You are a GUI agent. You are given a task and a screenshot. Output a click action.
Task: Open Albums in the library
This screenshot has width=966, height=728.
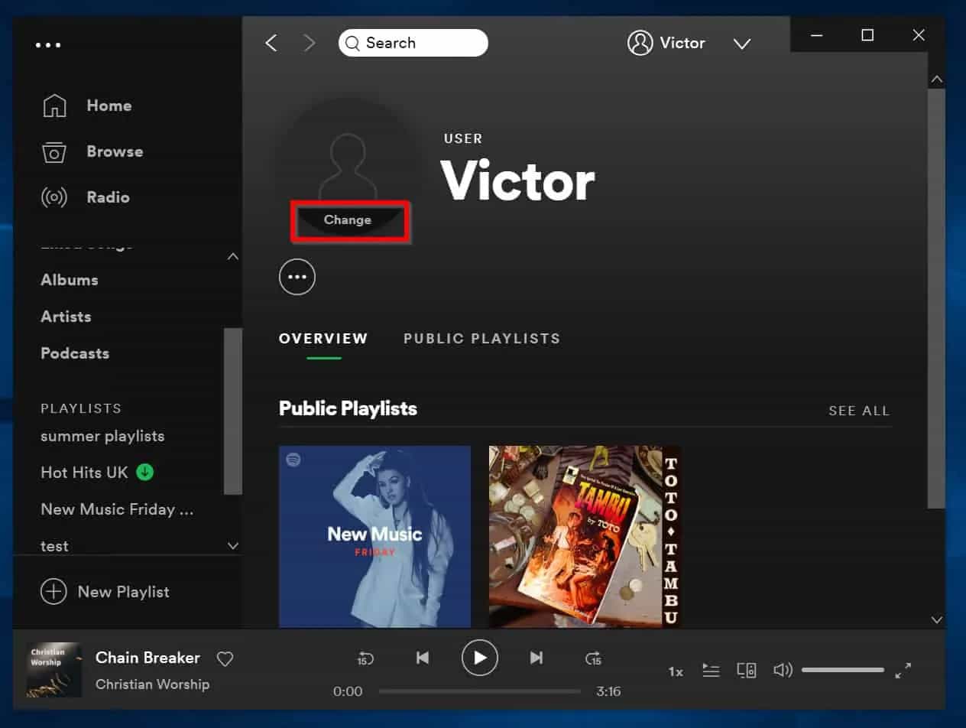pyautogui.click(x=70, y=280)
